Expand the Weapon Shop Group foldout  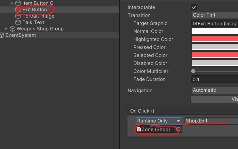click(x=7, y=29)
